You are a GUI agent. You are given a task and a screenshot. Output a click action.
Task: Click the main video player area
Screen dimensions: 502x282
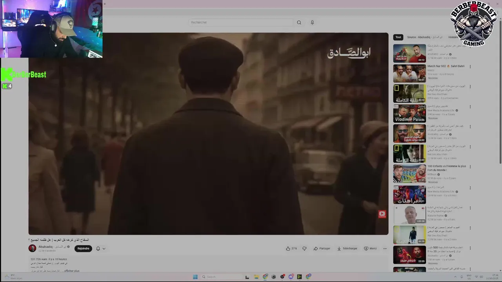pyautogui.click(x=208, y=134)
